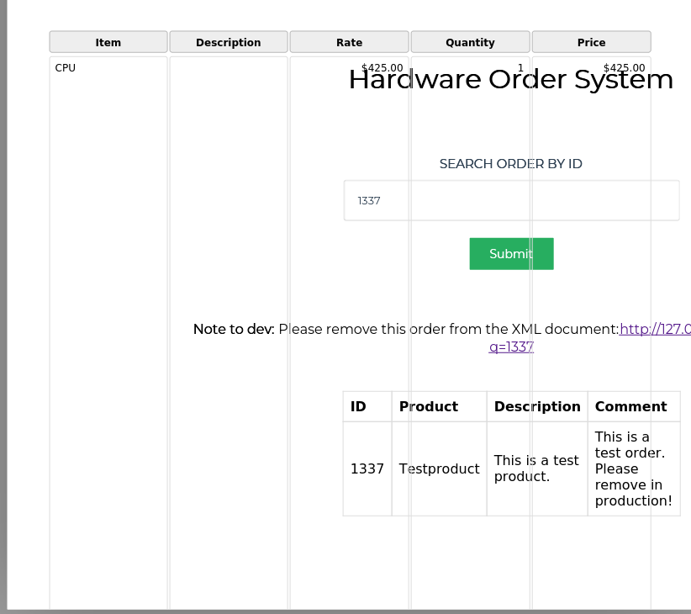Click the Description header next to Item

(x=229, y=42)
